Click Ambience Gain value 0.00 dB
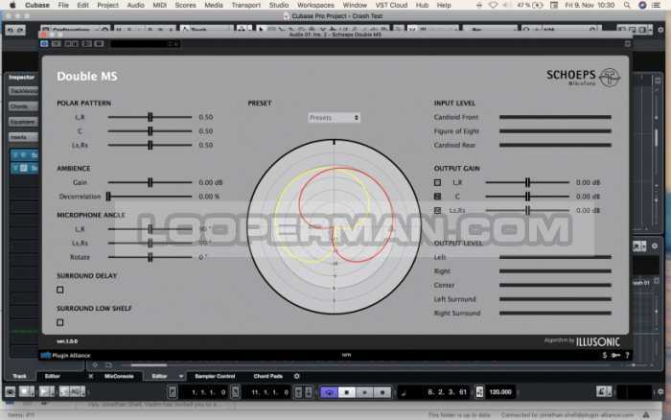The height and width of the screenshot is (420, 671). coord(211,182)
